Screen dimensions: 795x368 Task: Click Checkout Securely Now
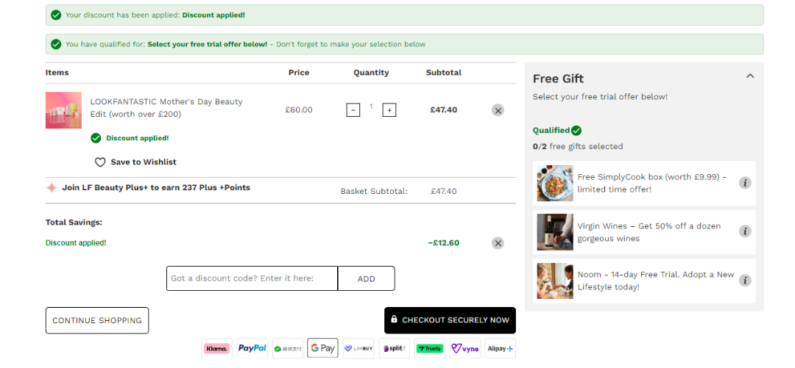click(x=450, y=320)
